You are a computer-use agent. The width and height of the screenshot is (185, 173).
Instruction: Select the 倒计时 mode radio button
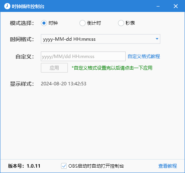click(82, 23)
